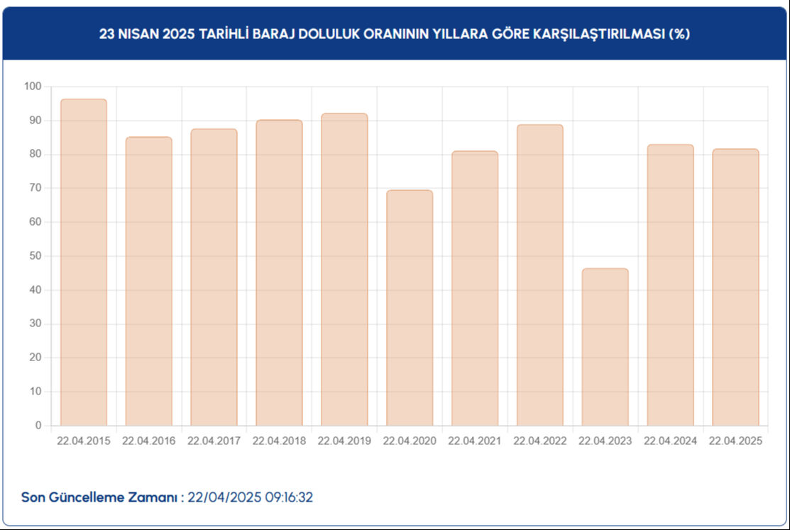
Task: Click the lowest bar, 22.04.2023
Action: pos(605,347)
